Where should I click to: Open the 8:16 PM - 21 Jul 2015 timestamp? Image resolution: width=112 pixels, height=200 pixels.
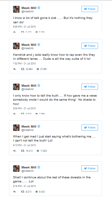pyautogui.click(x=24, y=186)
